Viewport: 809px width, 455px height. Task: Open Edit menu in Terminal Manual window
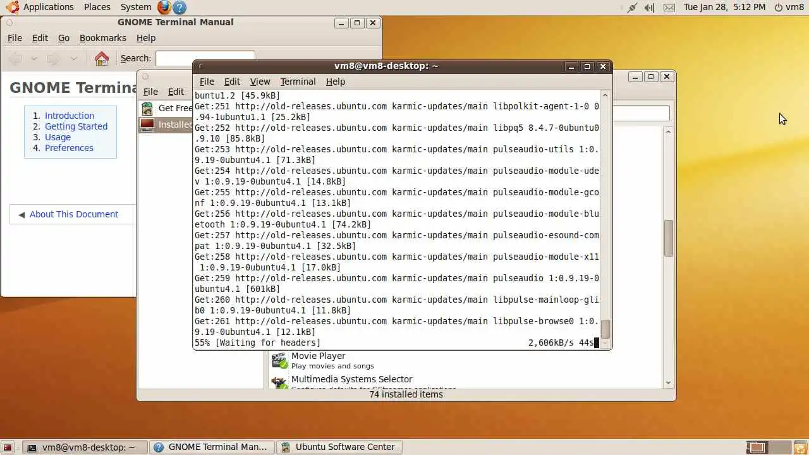pos(40,38)
